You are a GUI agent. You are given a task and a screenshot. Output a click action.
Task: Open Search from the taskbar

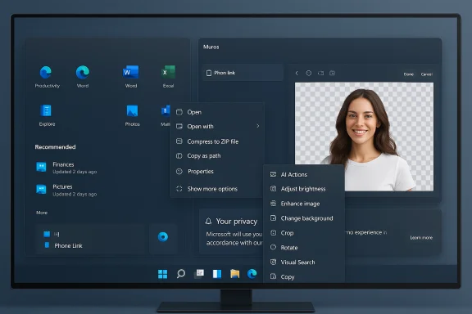[x=181, y=273]
